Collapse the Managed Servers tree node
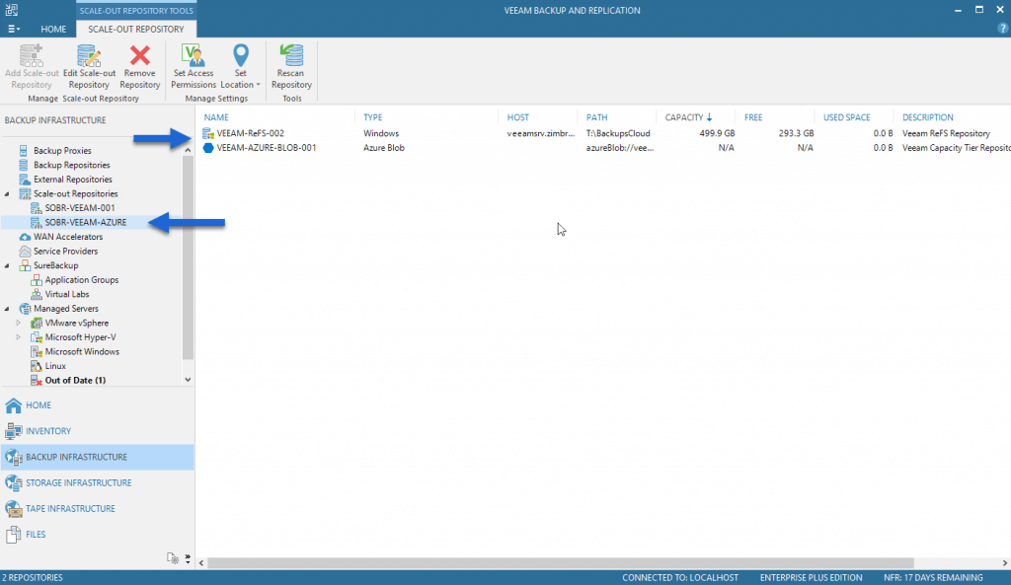Screen dimensions: 1011x585 [7, 309]
